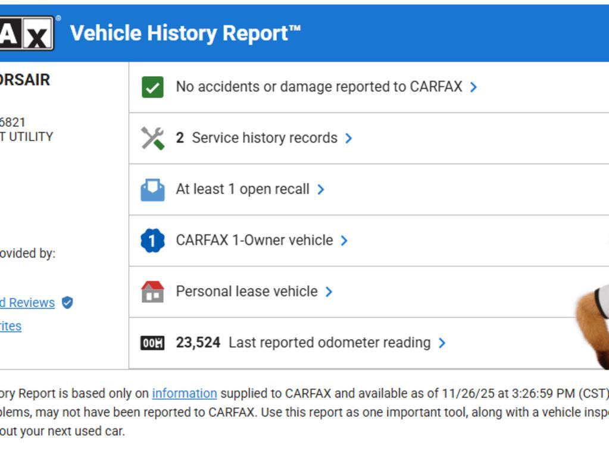Click the house personal lease icon
The image size is (609, 457).
[152, 292]
